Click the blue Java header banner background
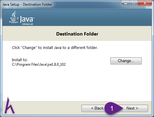Viewport: 154px width, 117px height. tap(90, 17)
